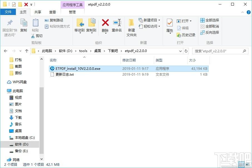Open the Quick Access Toolbar customize dropdown

(31, 5)
